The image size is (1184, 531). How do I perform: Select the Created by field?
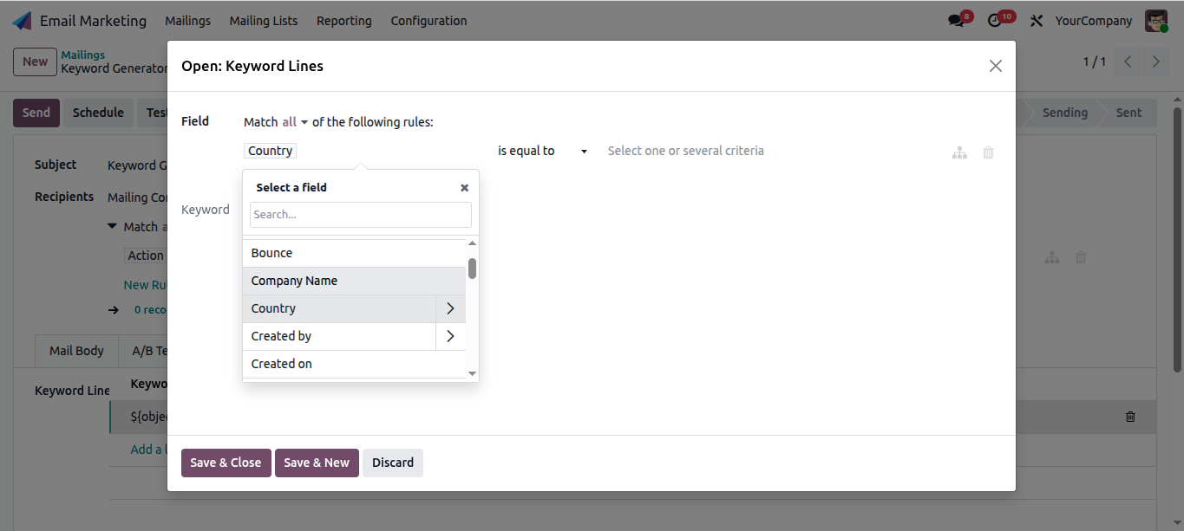[339, 336]
